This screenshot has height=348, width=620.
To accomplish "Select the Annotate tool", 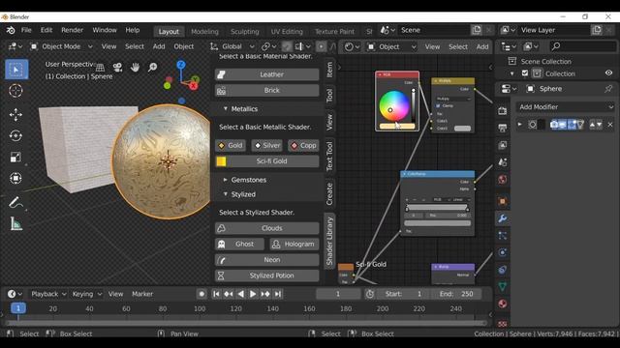I will pyautogui.click(x=15, y=202).
